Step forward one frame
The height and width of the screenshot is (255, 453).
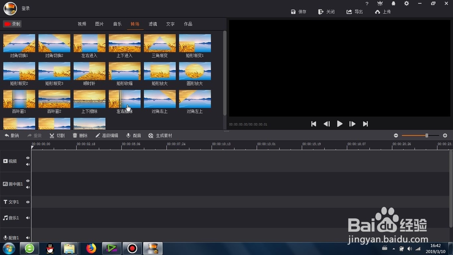pyautogui.click(x=352, y=124)
